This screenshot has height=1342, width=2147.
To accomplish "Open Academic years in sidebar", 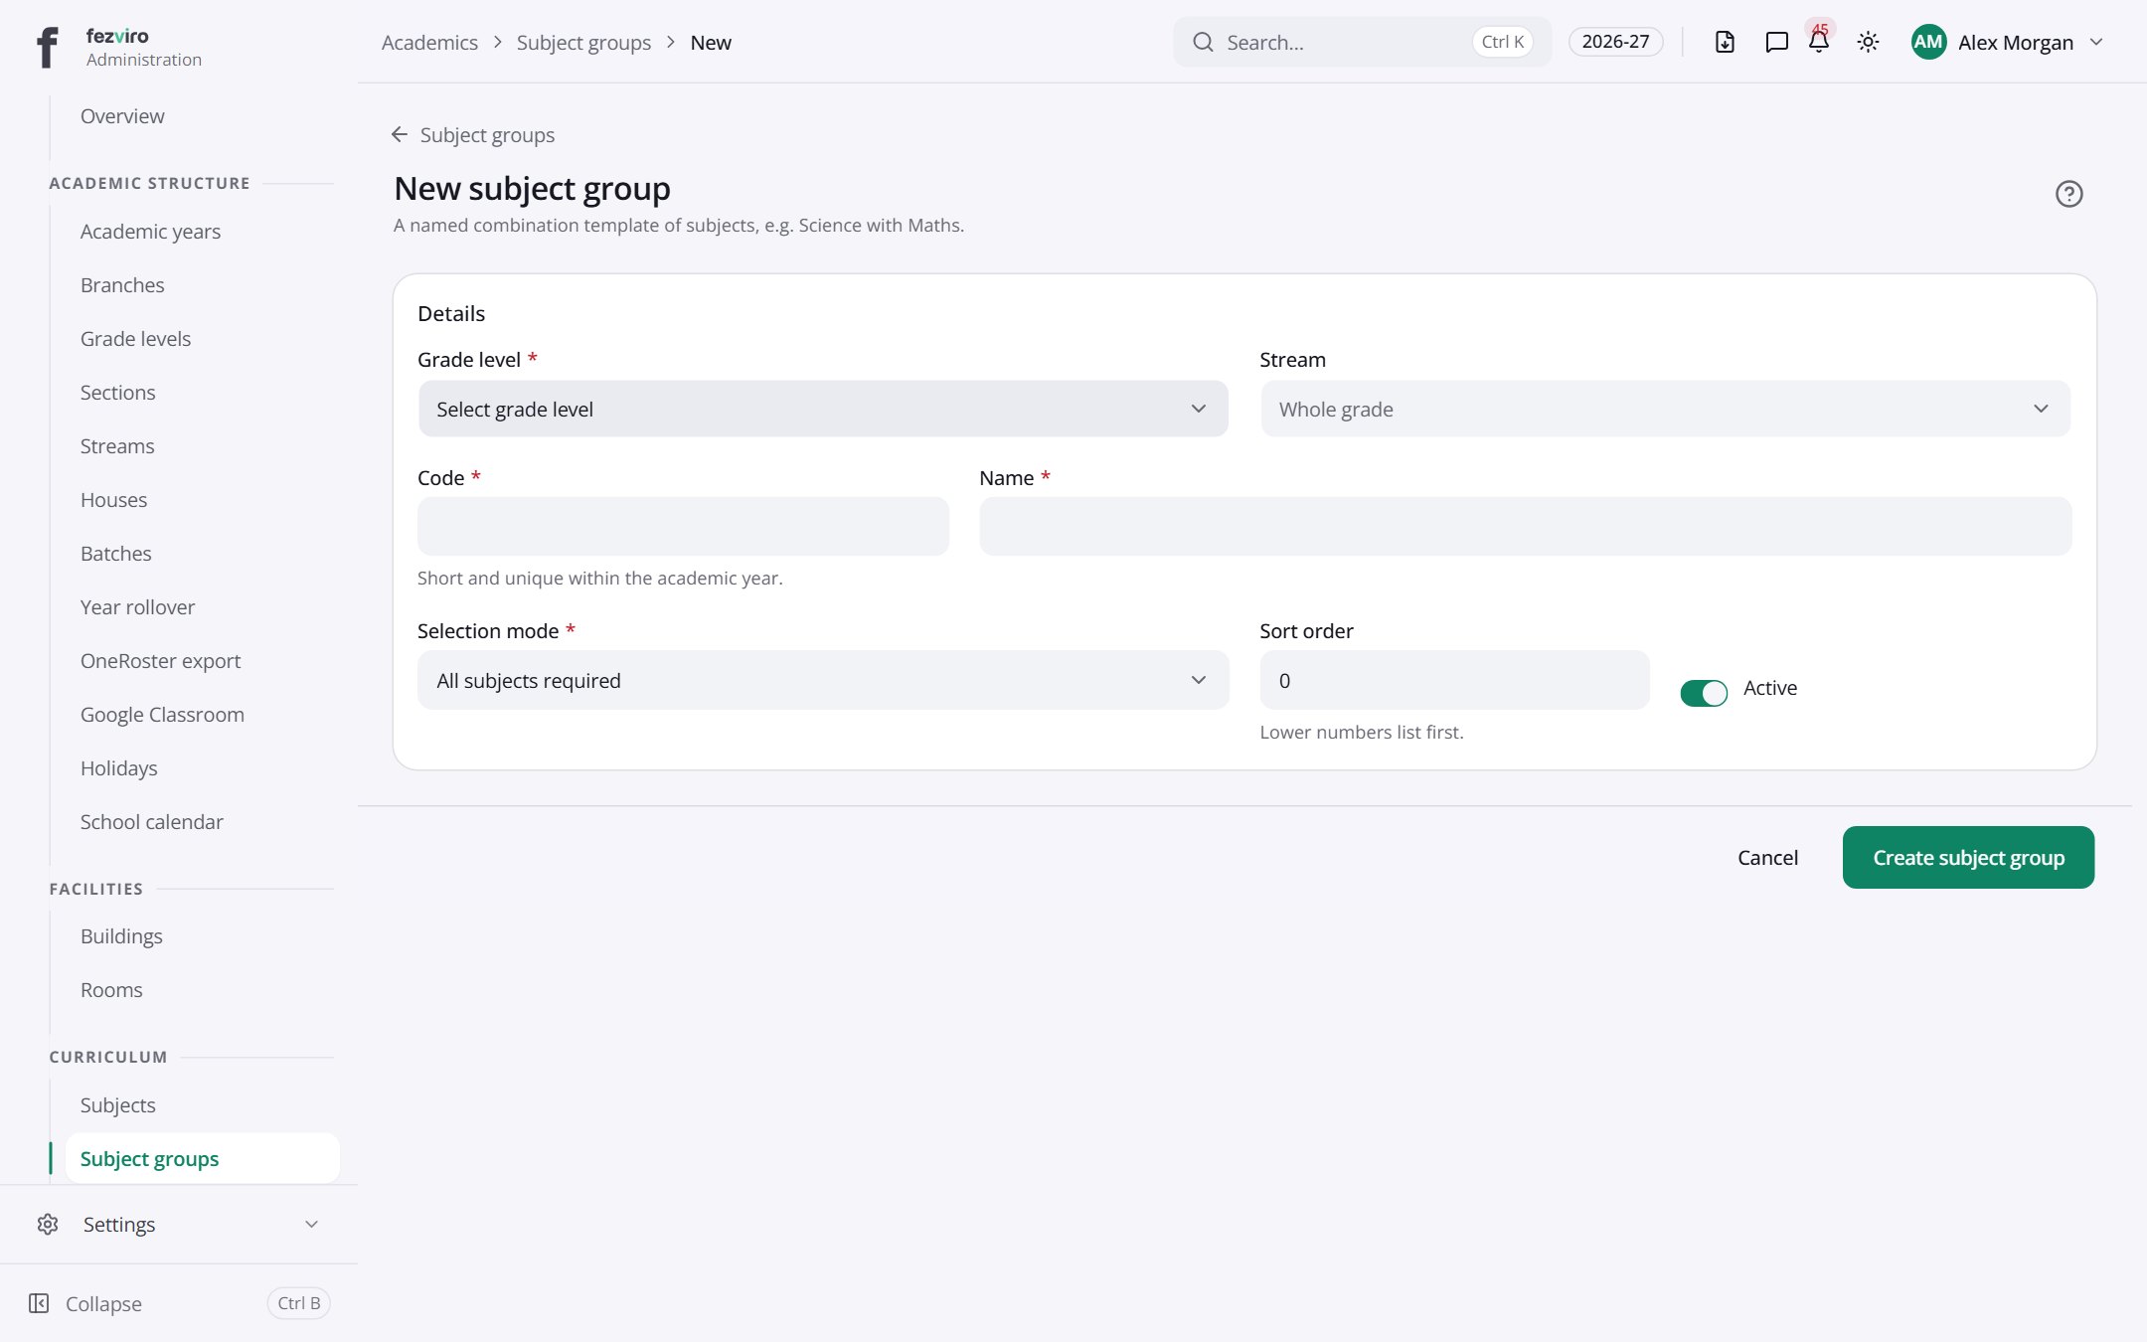I will click(150, 232).
